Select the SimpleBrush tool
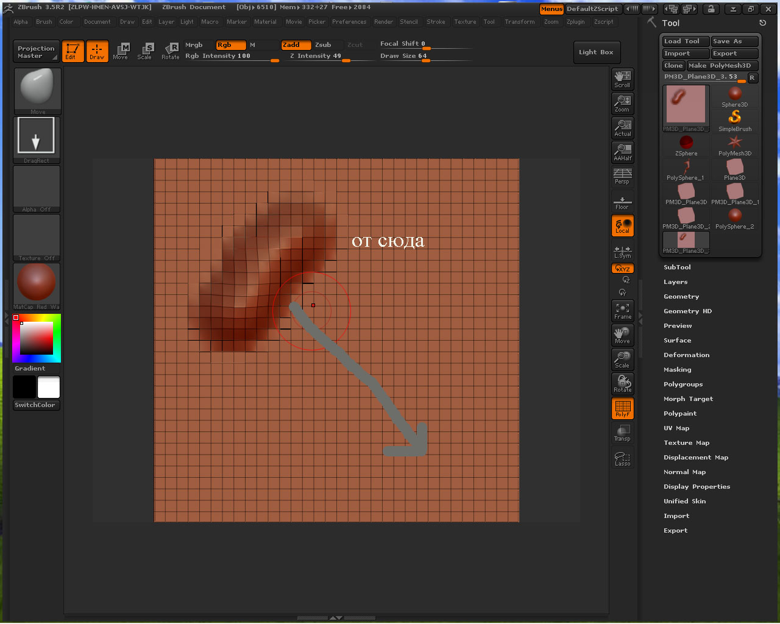Viewport: 780px width, 624px height. pyautogui.click(x=735, y=121)
